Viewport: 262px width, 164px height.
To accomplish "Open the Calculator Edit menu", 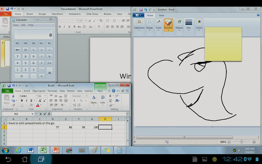I will coord(23,25).
